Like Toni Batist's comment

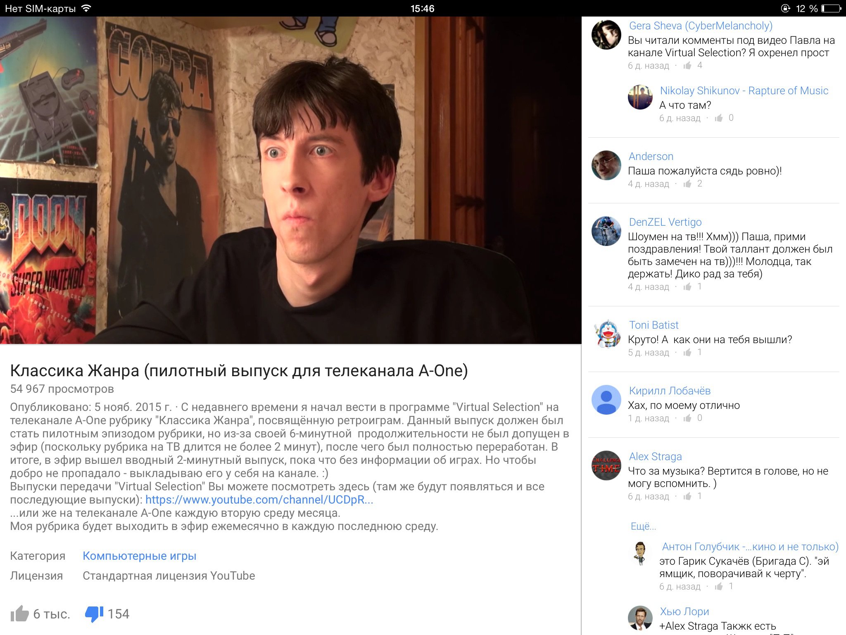click(687, 352)
